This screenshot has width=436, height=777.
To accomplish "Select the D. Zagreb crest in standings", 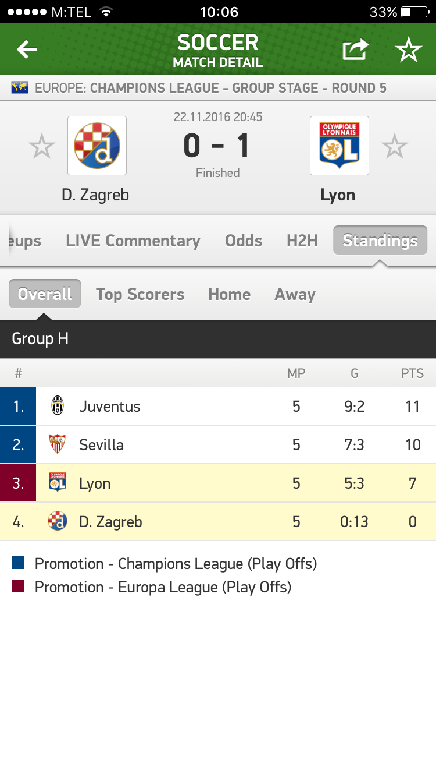I will pos(57,521).
